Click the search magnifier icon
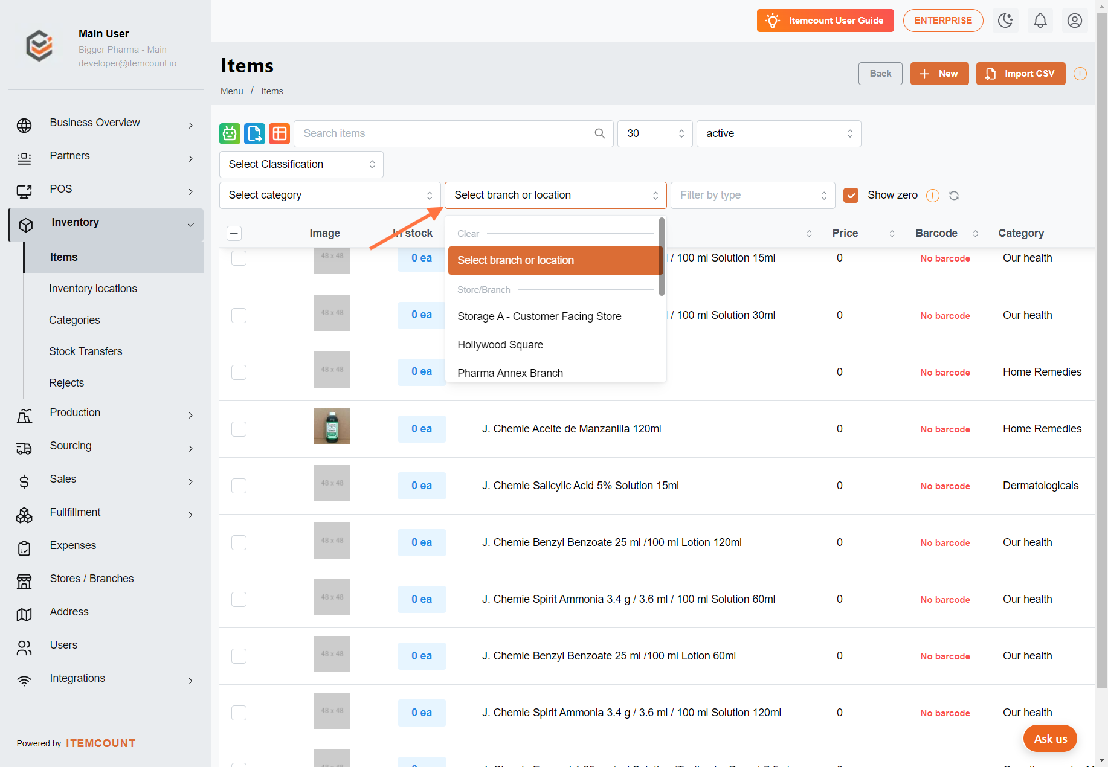This screenshot has height=767, width=1108. [599, 133]
